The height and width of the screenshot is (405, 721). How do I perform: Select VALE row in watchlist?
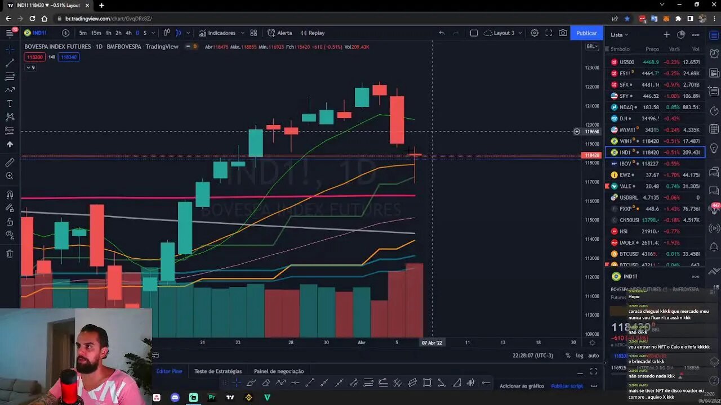point(655,186)
